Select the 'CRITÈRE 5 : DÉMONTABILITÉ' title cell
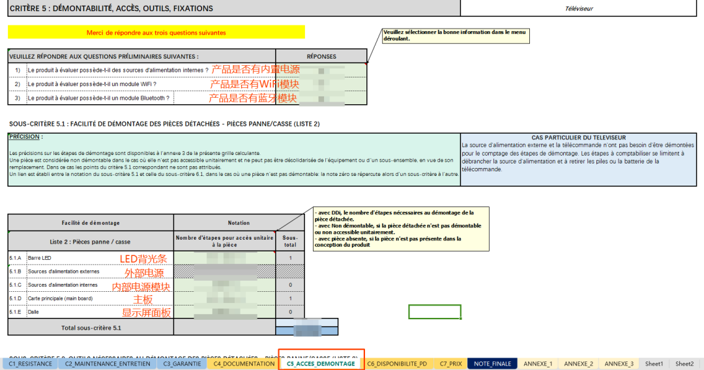704x370 pixels. pos(234,8)
